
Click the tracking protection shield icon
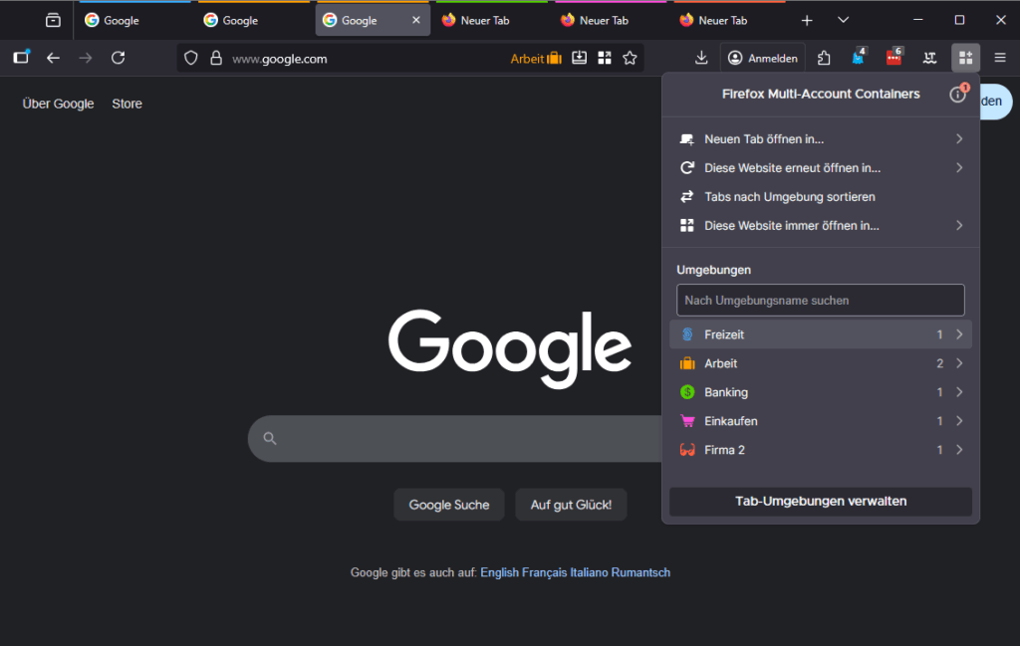tap(191, 59)
